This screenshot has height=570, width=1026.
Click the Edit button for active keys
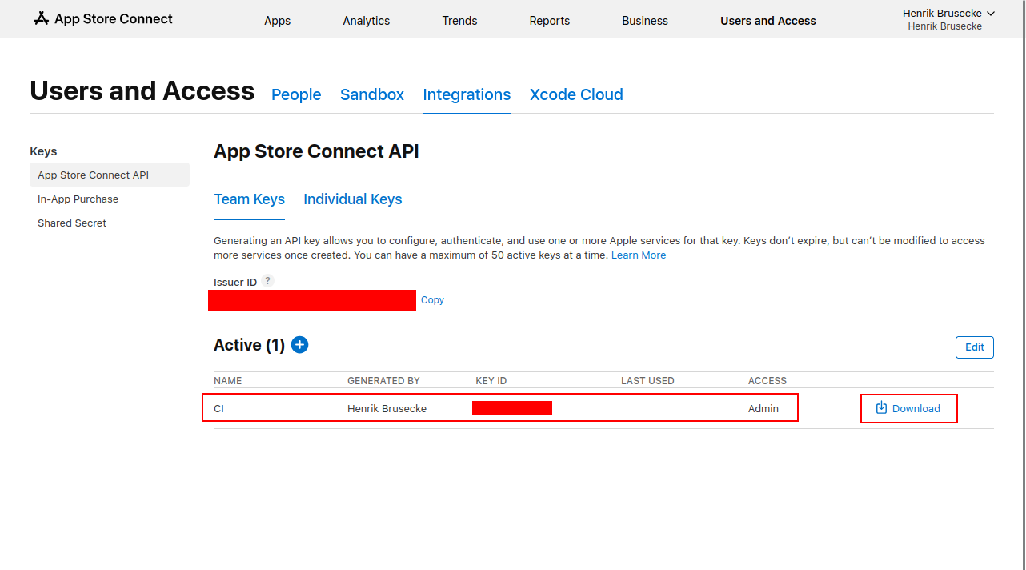pyautogui.click(x=975, y=347)
